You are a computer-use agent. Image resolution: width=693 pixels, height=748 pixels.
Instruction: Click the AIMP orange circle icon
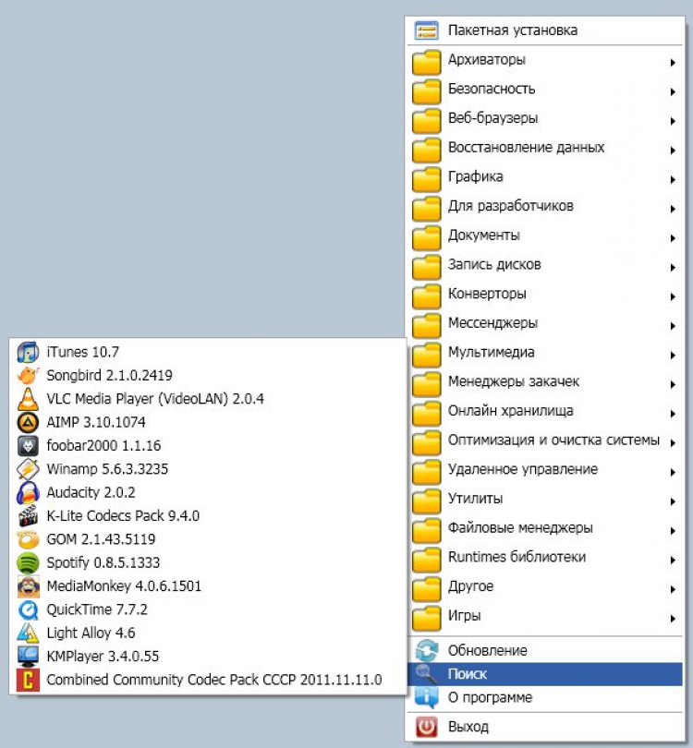(28, 422)
